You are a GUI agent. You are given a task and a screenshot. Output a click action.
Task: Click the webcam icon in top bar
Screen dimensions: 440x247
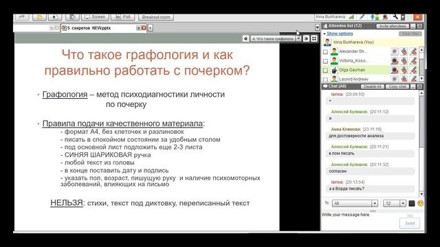[386, 17]
